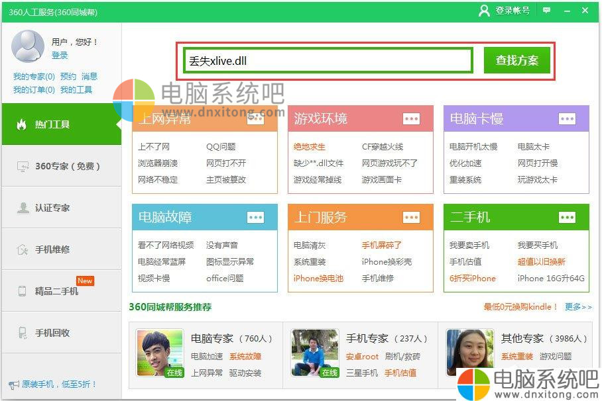Select office问题 item
This screenshot has width=602, height=401.
[225, 279]
